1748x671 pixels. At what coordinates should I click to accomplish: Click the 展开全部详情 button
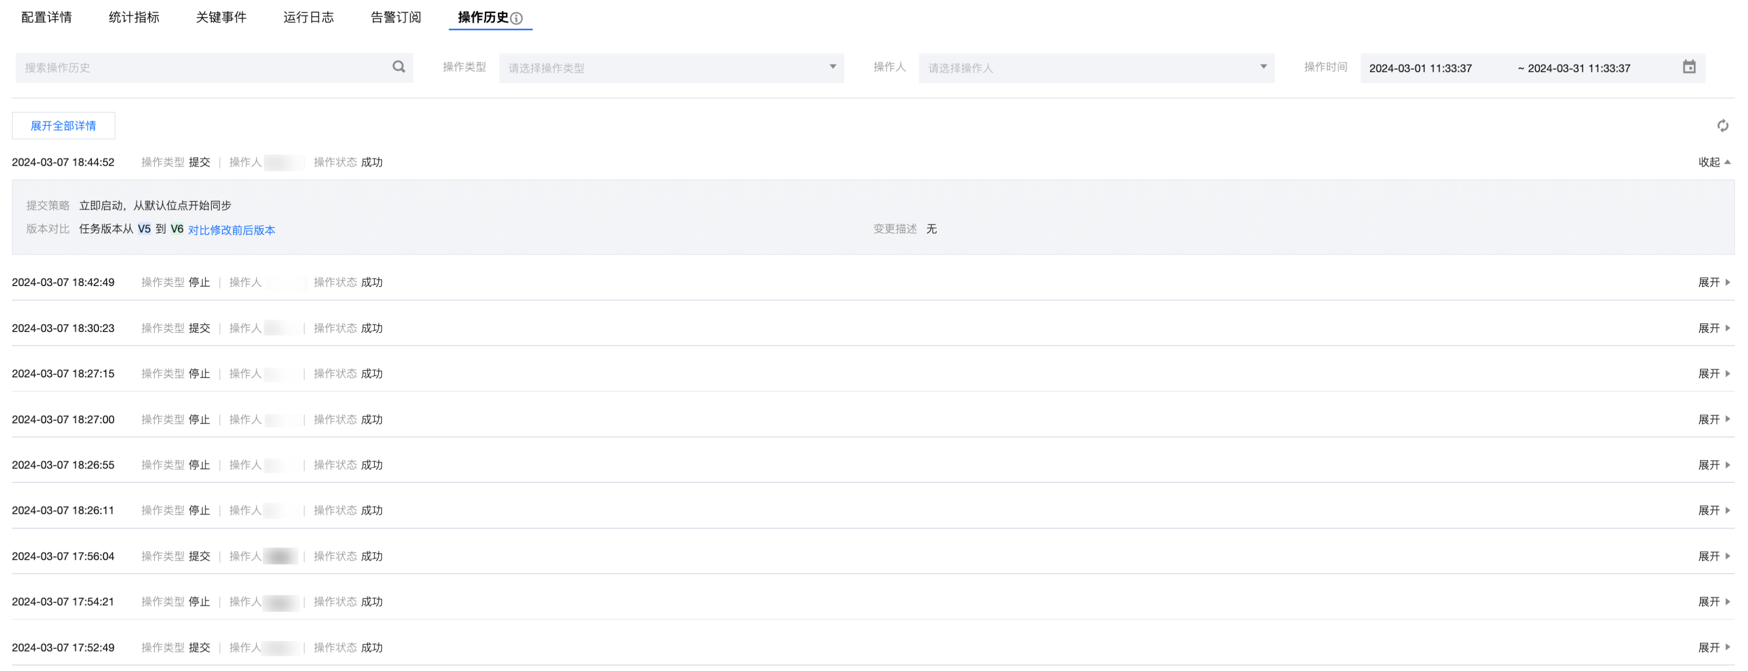[x=63, y=125]
